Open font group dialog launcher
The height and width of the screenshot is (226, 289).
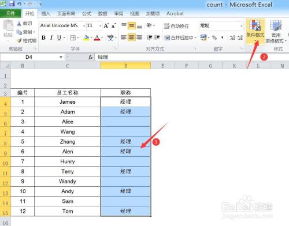click(115, 48)
